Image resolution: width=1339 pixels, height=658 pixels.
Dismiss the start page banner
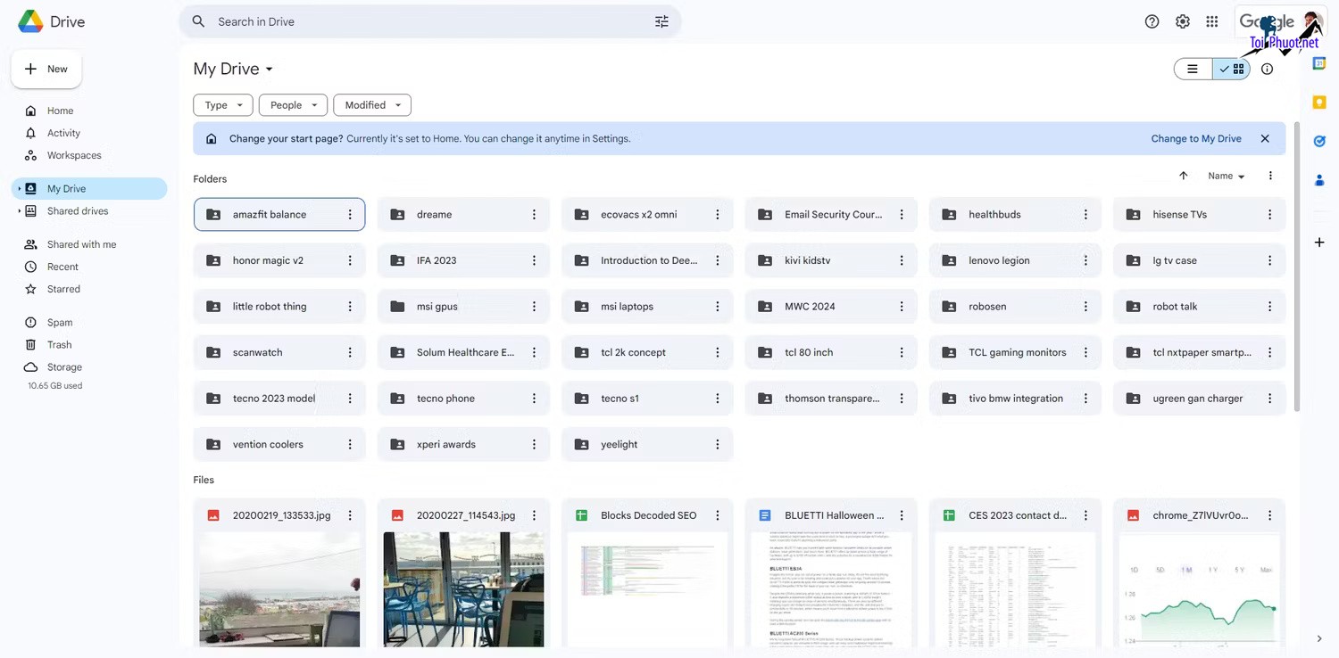[x=1265, y=139]
